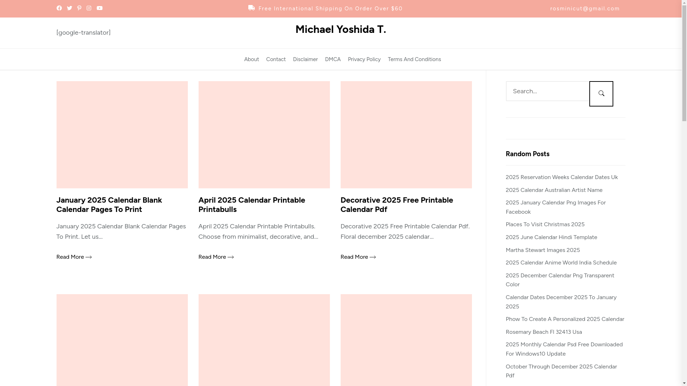The width and height of the screenshot is (687, 386).
Task: Click Read More under Decorative 2025 post
Action: tap(358, 257)
